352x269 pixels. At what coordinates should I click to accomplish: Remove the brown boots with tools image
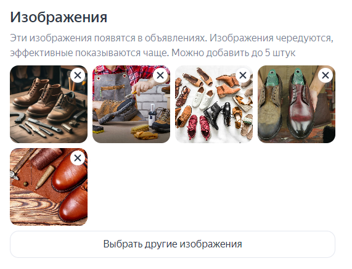78,75
